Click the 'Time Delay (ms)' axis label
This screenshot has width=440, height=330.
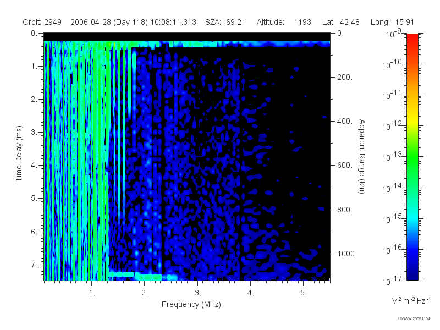[x=19, y=153]
